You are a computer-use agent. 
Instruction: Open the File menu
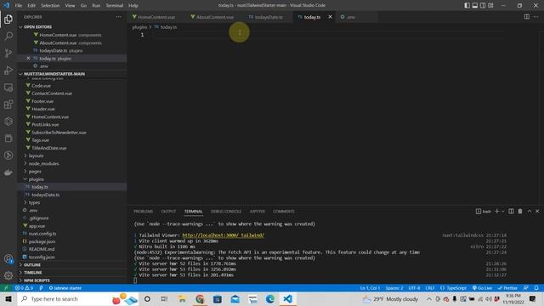pos(19,6)
